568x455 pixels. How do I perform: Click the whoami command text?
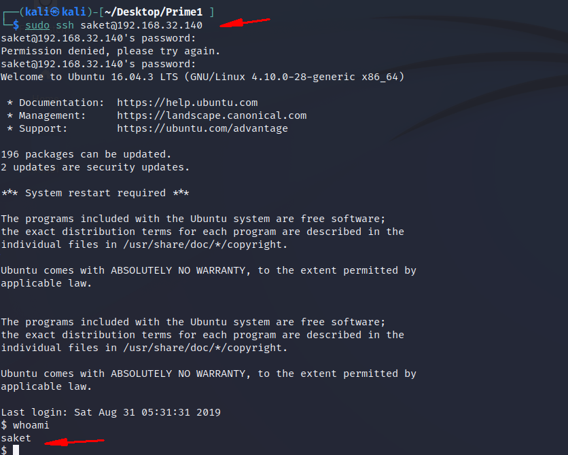pos(31,425)
